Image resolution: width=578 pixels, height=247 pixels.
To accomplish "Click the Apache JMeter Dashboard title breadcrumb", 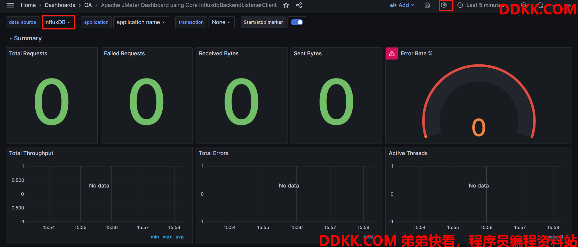I will pos(189,5).
